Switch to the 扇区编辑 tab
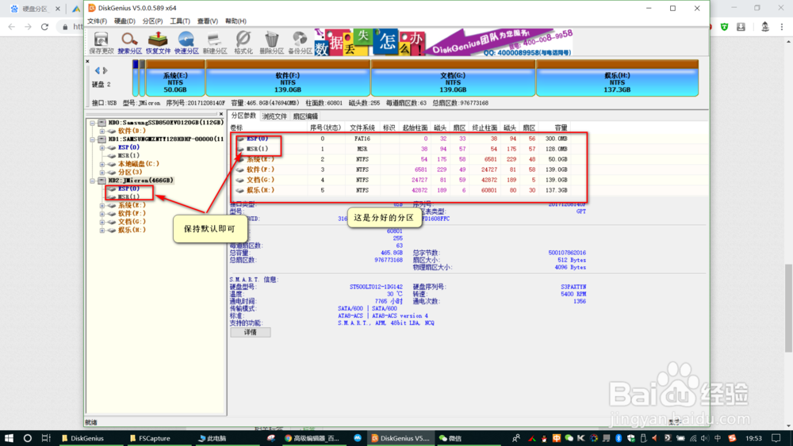The width and height of the screenshot is (793, 446). 305,116
